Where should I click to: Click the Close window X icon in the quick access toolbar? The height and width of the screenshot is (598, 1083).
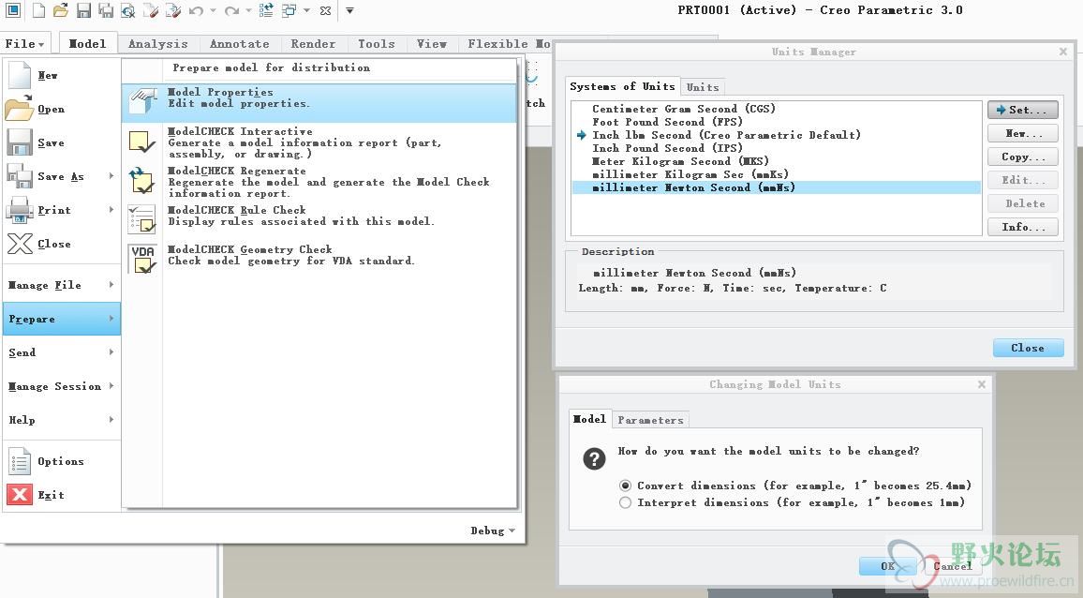pos(325,10)
